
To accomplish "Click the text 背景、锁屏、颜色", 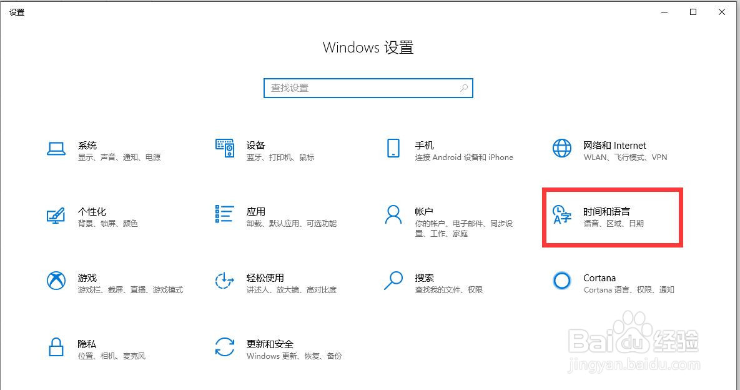I will (x=108, y=223).
